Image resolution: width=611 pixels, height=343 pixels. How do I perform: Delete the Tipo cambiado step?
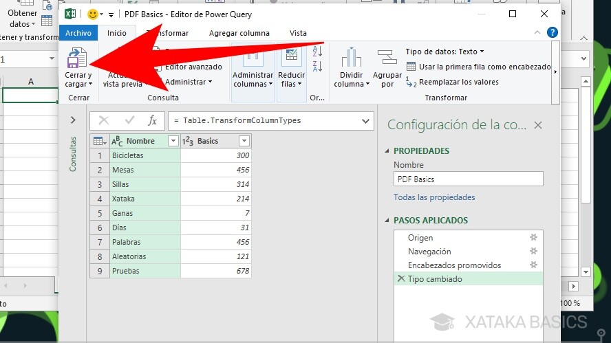coord(401,279)
